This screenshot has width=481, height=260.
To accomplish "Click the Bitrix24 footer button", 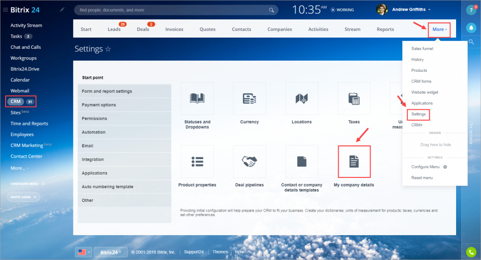I will coord(110,252).
